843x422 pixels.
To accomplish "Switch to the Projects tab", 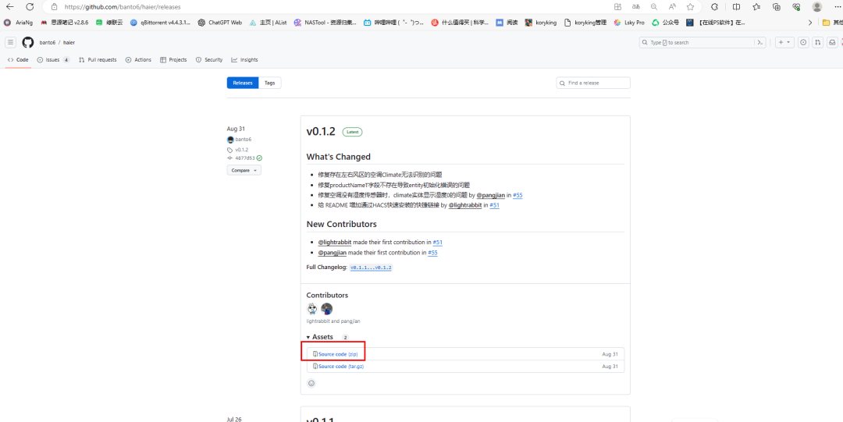I will point(173,59).
